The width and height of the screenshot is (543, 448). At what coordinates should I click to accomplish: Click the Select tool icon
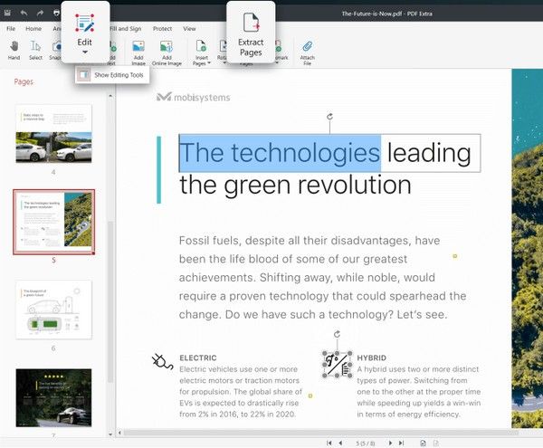click(35, 47)
